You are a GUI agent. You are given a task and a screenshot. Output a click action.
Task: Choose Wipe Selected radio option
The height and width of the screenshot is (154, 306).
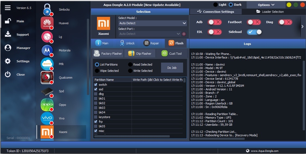pos(97,71)
